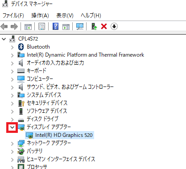Click the speaker icon beside オーディオの入力および出力

[x=21, y=63]
